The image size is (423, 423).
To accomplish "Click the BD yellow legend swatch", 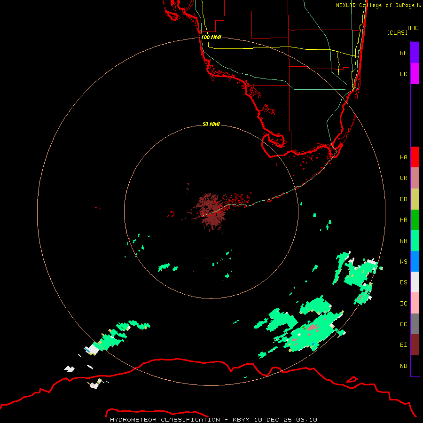I will [x=415, y=199].
